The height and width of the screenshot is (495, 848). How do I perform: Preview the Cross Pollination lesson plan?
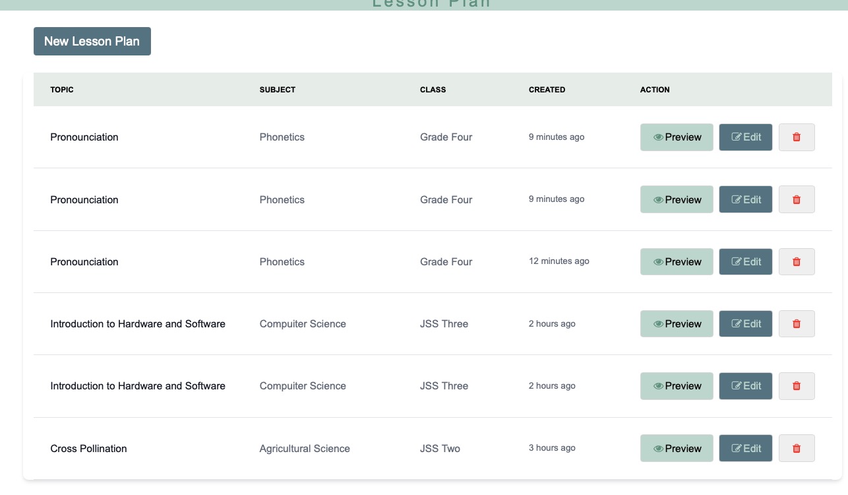pos(677,448)
